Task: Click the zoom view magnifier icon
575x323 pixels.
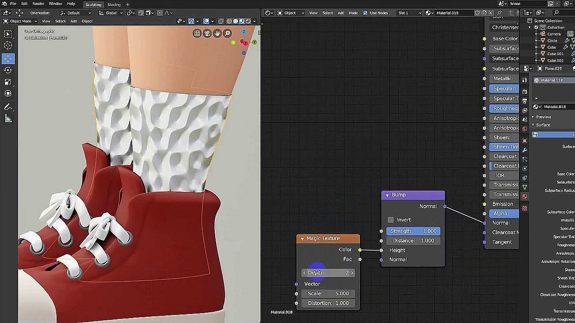Action: pyautogui.click(x=227, y=33)
